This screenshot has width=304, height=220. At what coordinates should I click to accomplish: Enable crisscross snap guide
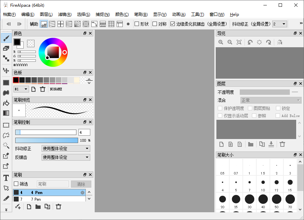click(x=61, y=24)
